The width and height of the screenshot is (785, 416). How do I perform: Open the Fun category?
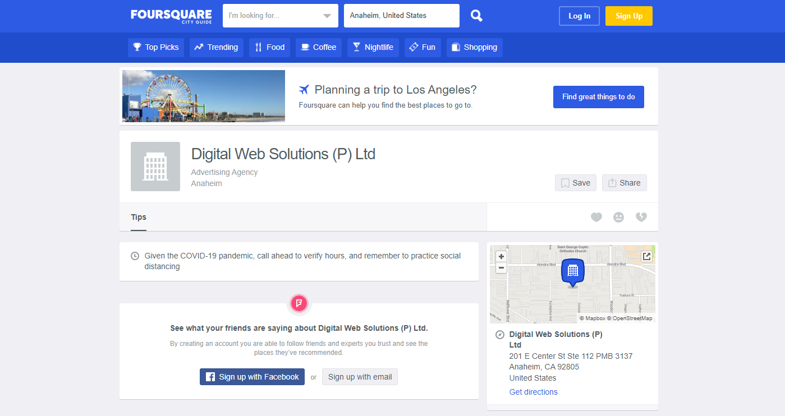pos(423,47)
